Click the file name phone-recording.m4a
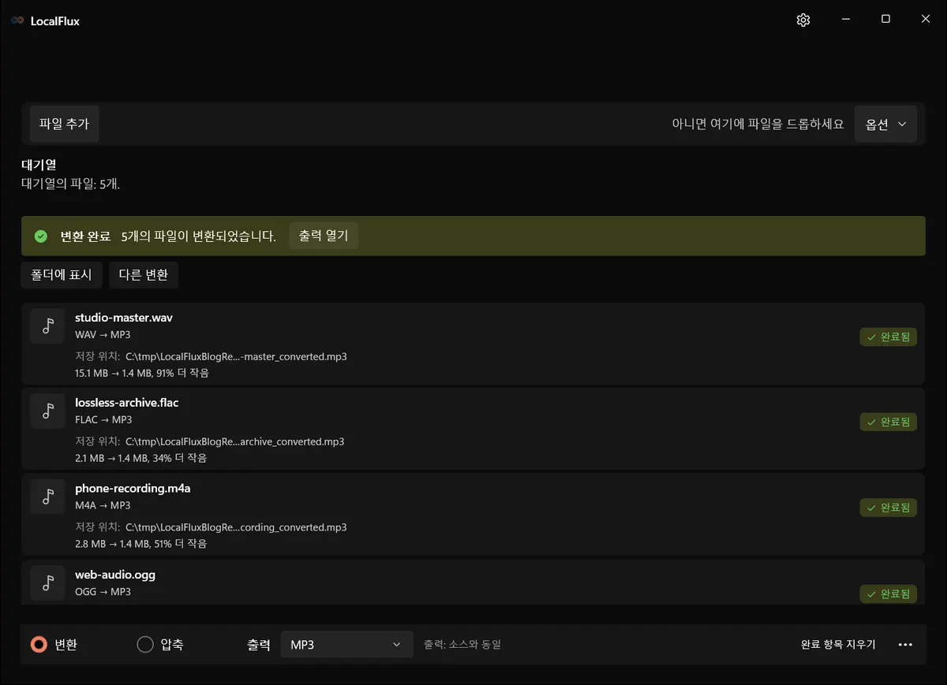947x685 pixels. point(133,489)
